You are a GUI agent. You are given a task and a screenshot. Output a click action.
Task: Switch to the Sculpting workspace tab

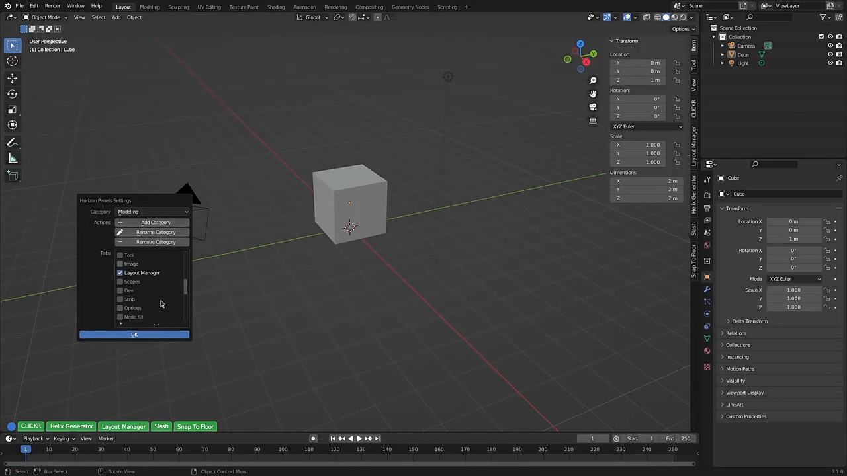(178, 7)
